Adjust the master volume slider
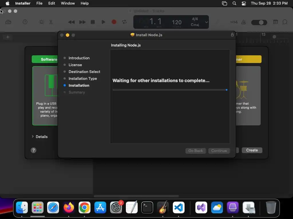Image resolution: width=293 pixels, height=219 pixels. [x=259, y=23]
